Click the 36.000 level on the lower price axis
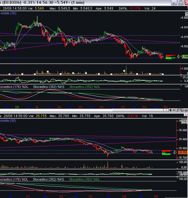 pyautogui.click(x=183, y=130)
